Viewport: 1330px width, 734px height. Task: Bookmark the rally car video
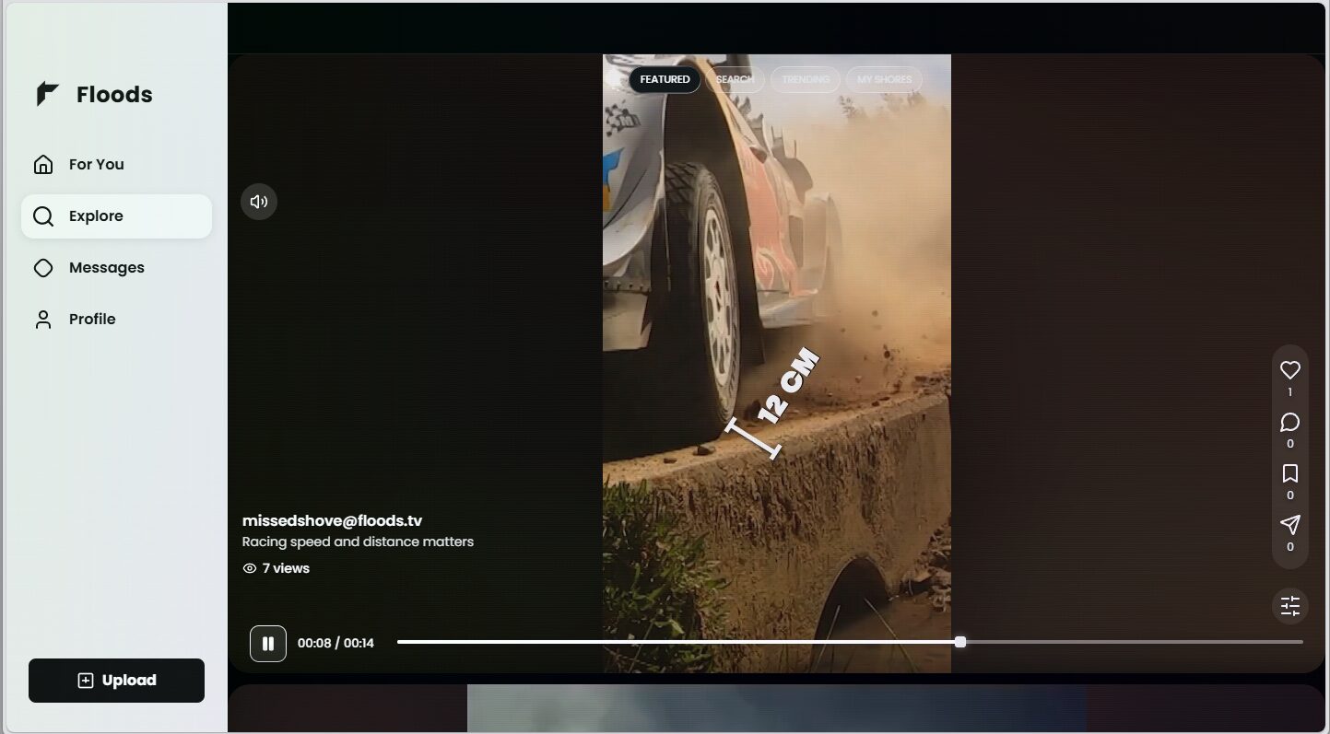click(x=1289, y=473)
